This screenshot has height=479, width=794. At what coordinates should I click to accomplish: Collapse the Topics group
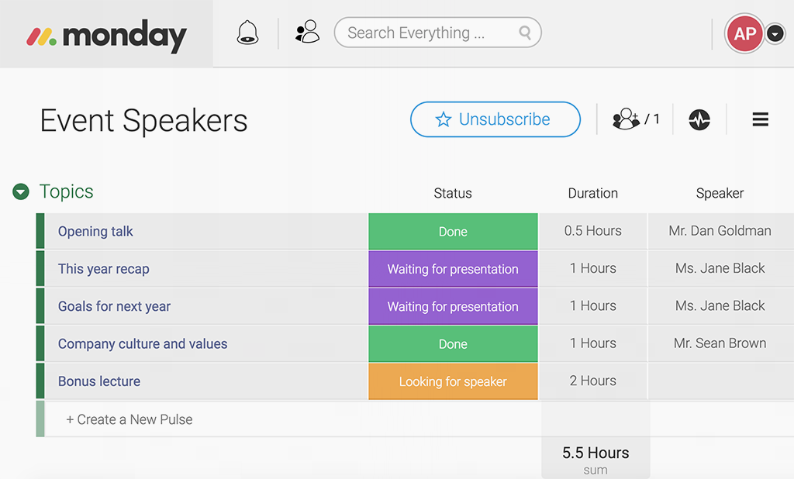[x=21, y=192]
